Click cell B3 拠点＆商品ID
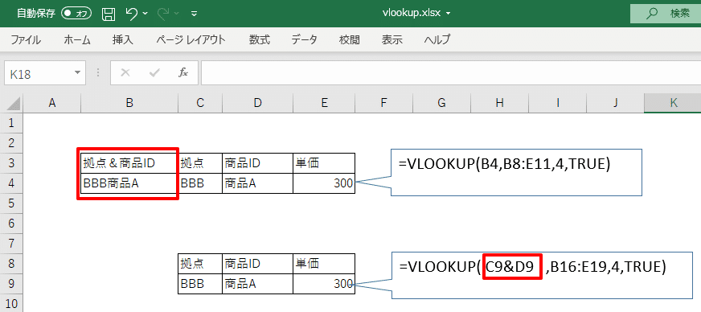This screenshot has height=312, width=701. tap(129, 163)
